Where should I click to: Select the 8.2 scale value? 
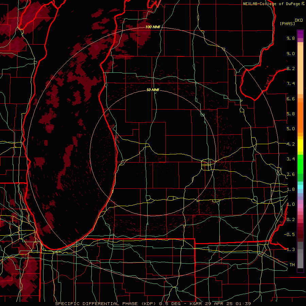291,68
